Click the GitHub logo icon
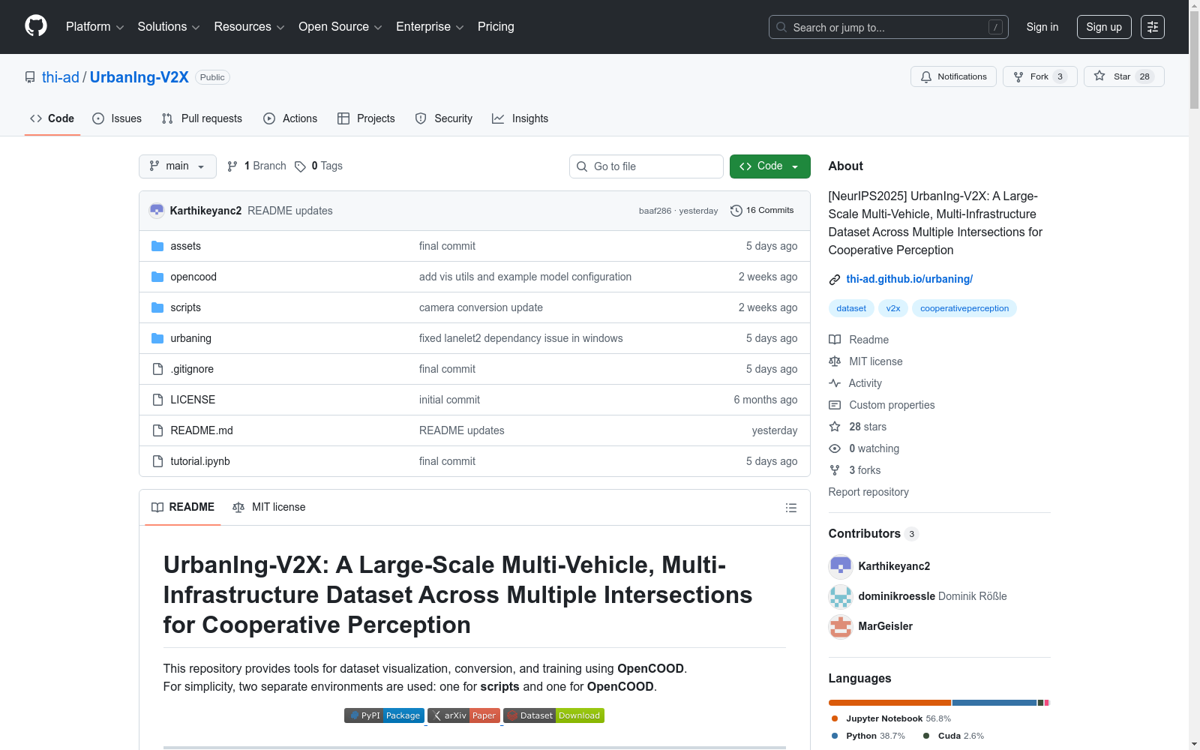The width and height of the screenshot is (1200, 750). pos(36,26)
